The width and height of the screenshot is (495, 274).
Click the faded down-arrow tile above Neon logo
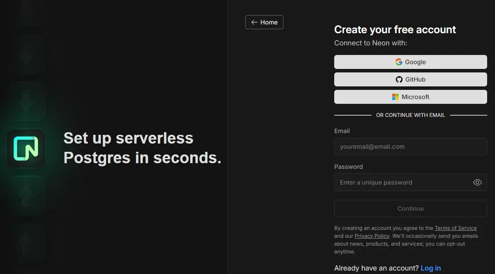point(26,102)
